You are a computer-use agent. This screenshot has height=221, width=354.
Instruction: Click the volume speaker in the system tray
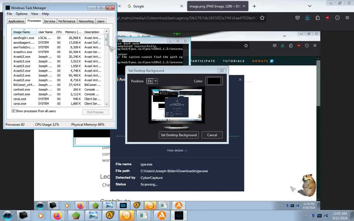326,216
